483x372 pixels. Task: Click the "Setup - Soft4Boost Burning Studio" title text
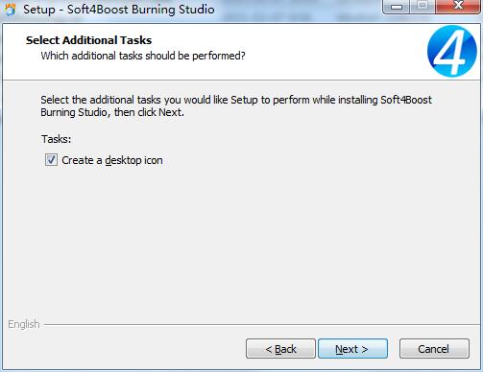point(119,10)
